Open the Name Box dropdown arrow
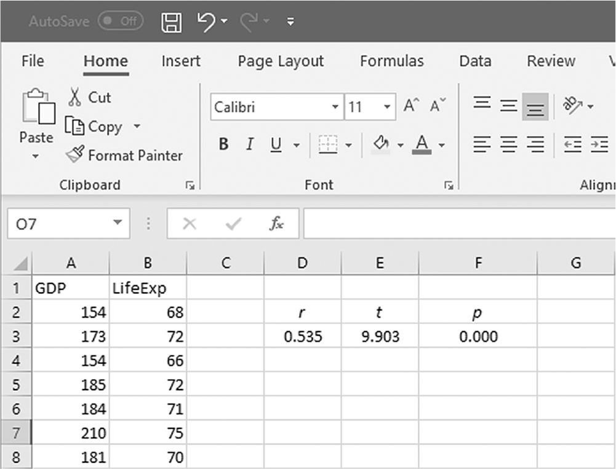 click(x=117, y=223)
